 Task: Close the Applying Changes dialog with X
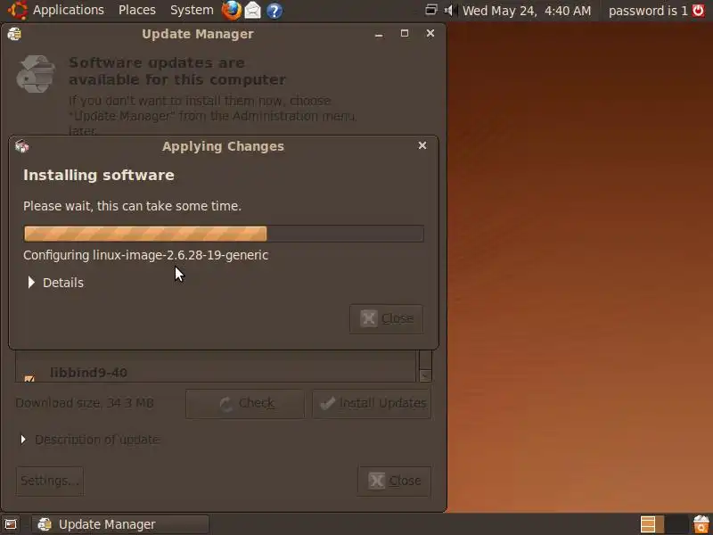point(422,145)
